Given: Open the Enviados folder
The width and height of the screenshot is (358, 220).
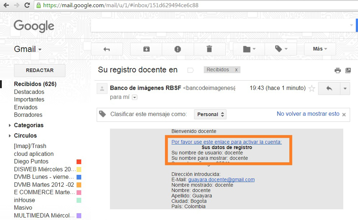Looking at the screenshot, I should (26, 107).
